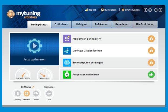The height and width of the screenshot is (112, 168).
Task: Open Browserspuren bereinigen entry
Action: [x=109, y=63]
